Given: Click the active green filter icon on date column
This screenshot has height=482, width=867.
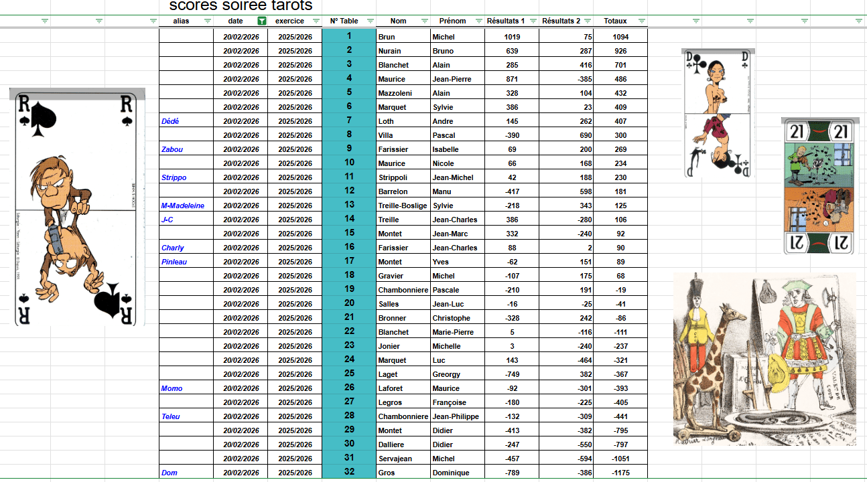Looking at the screenshot, I should [x=262, y=21].
